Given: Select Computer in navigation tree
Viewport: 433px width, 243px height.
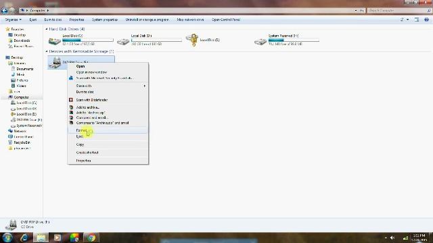Looking at the screenshot, I should (21, 97).
